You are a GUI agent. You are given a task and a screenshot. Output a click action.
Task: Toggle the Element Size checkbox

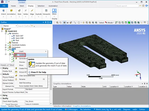point(3,86)
